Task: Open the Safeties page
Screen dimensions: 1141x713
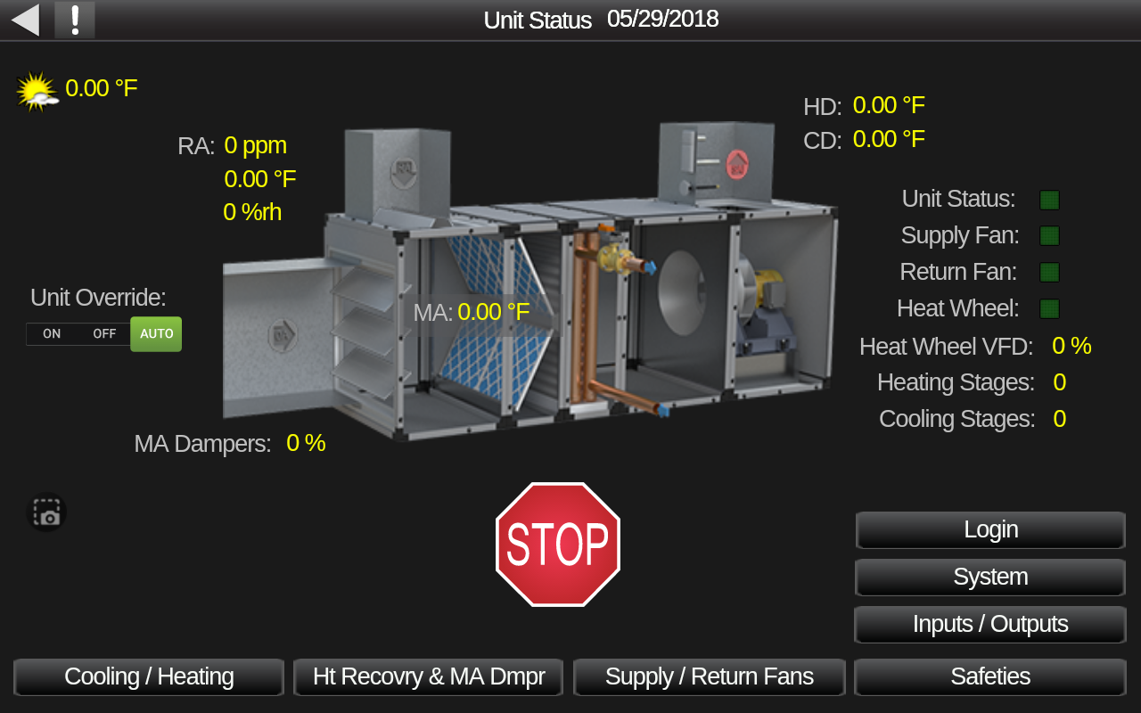Action: pos(990,677)
